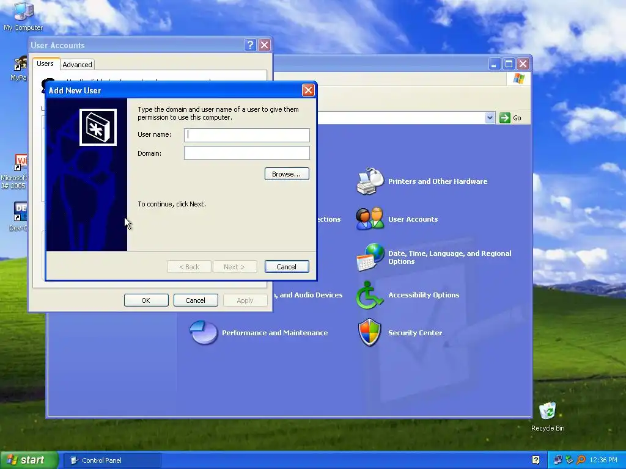Screen dimensions: 626x469
Task: Open the Start menu
Action: click(29, 460)
